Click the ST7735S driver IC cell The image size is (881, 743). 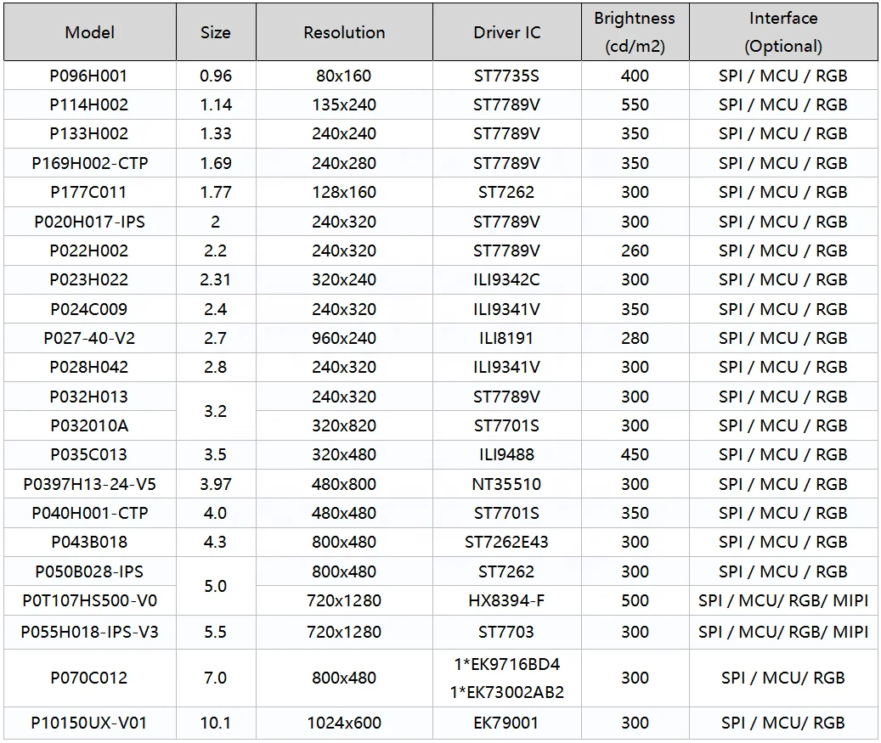pos(505,76)
